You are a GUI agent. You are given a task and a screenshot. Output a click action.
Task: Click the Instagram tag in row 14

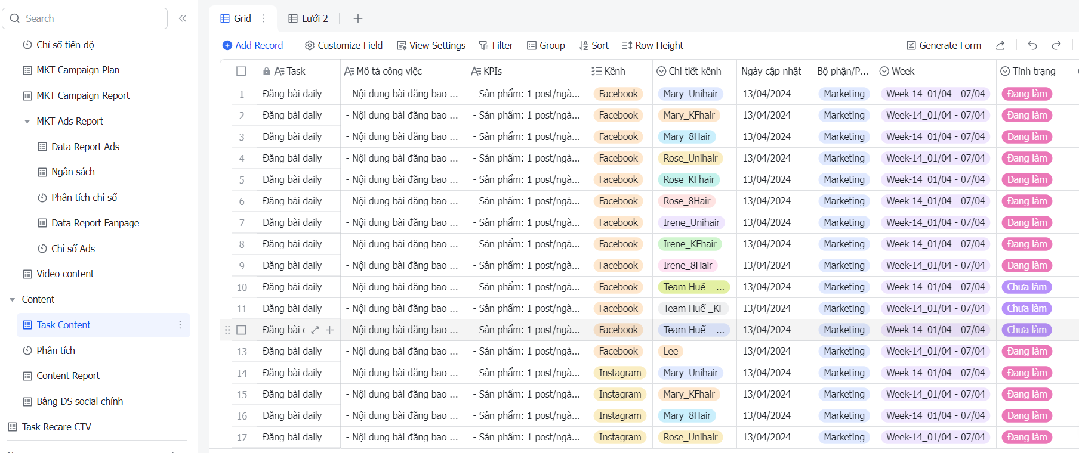click(620, 373)
